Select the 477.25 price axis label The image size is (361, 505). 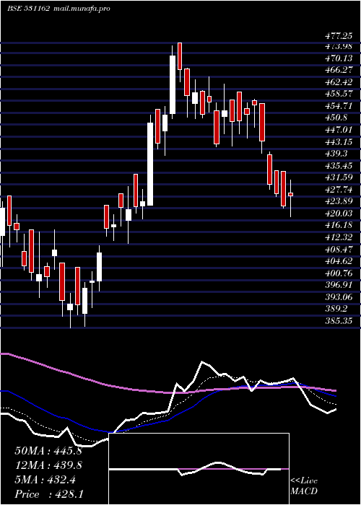coord(339,37)
